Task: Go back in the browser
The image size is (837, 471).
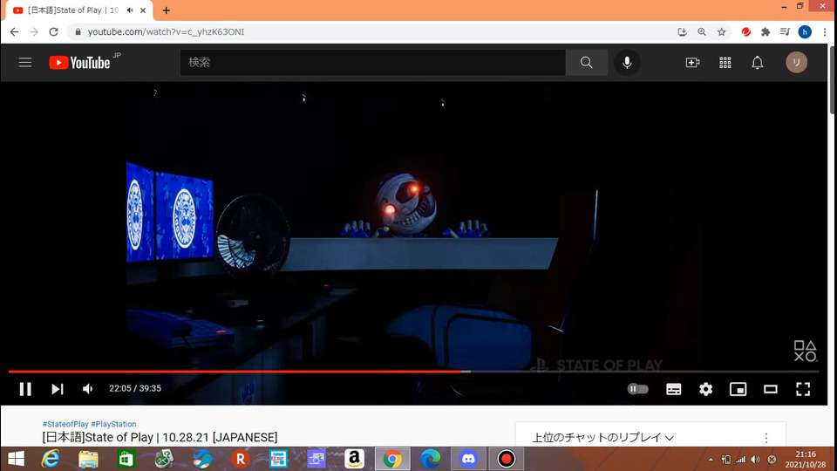Action: (x=15, y=32)
